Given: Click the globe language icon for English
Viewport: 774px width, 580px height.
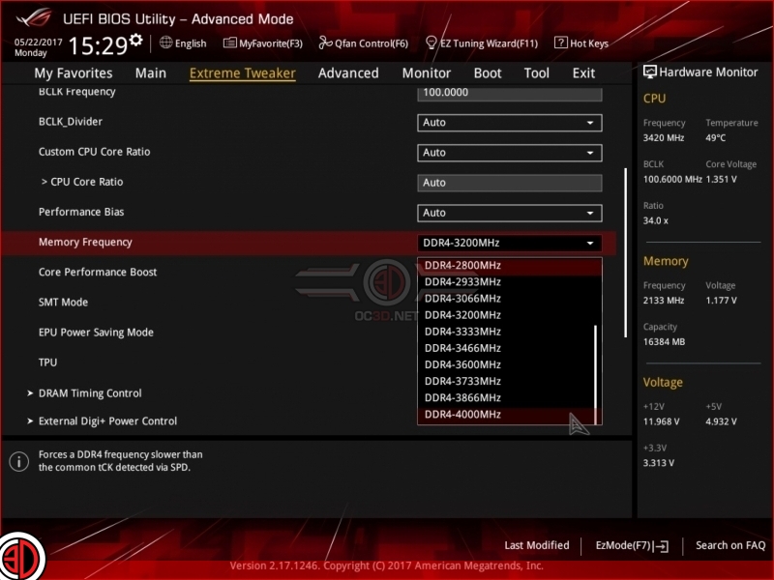Looking at the screenshot, I should pos(166,43).
